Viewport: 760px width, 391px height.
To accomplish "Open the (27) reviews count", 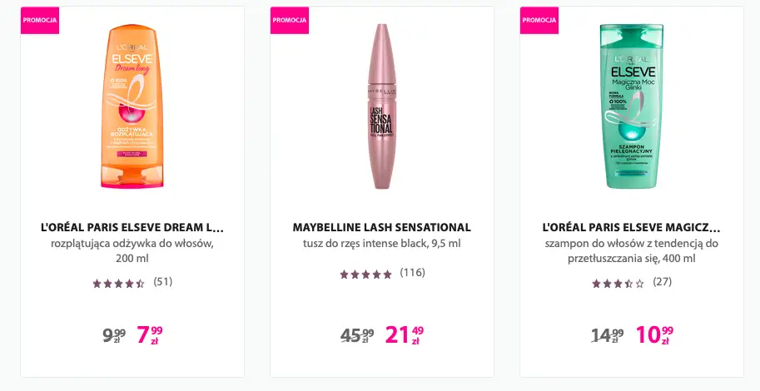I will coord(663,281).
